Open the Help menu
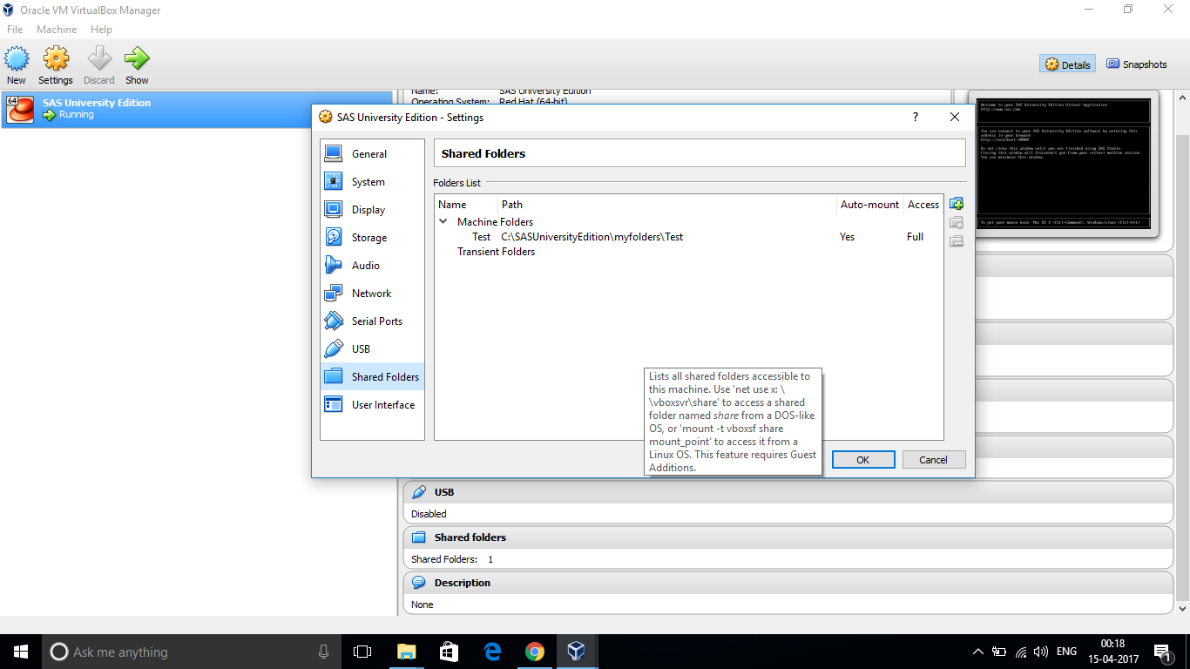1190x669 pixels. [101, 29]
